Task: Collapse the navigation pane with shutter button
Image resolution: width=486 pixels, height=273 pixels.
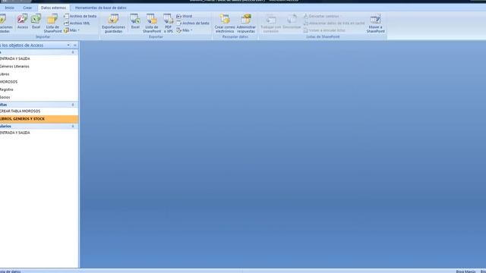Action: point(75,45)
